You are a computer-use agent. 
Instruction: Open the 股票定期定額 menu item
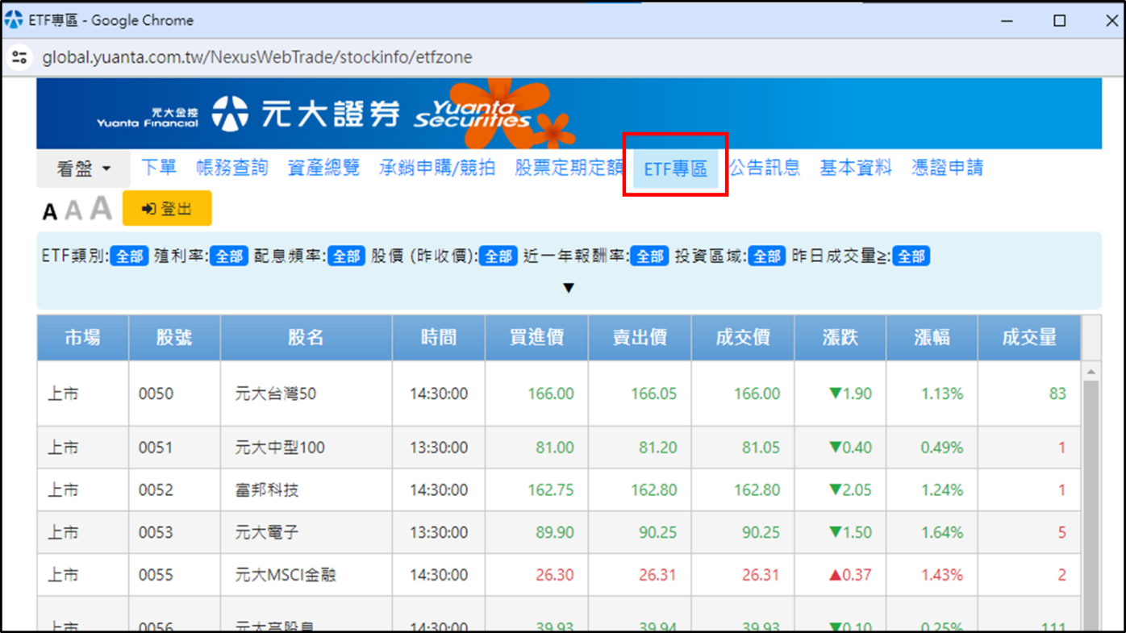[569, 168]
